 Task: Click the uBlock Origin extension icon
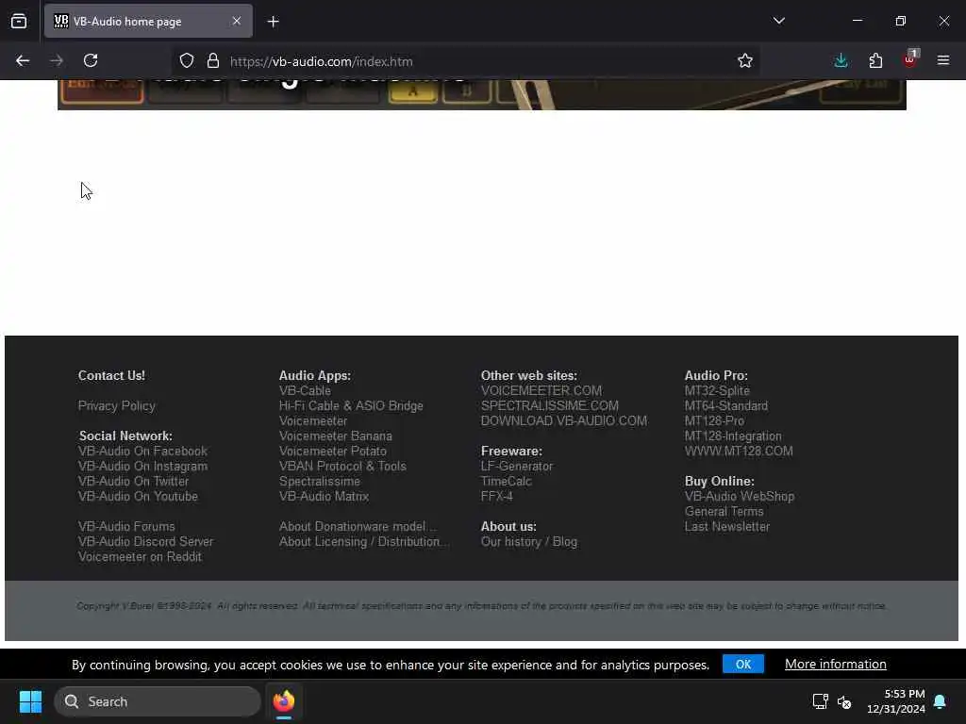pyautogui.click(x=910, y=59)
